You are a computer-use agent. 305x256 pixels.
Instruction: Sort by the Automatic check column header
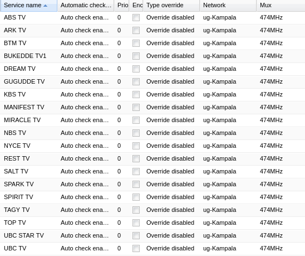click(x=86, y=6)
